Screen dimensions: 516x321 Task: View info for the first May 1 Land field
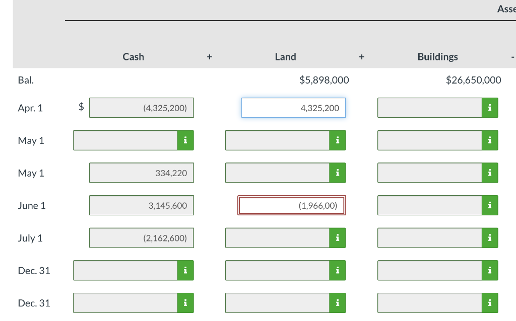pyautogui.click(x=338, y=140)
